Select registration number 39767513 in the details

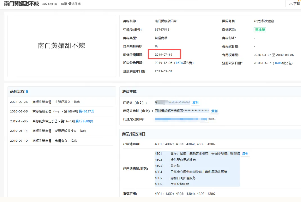click(x=162, y=29)
